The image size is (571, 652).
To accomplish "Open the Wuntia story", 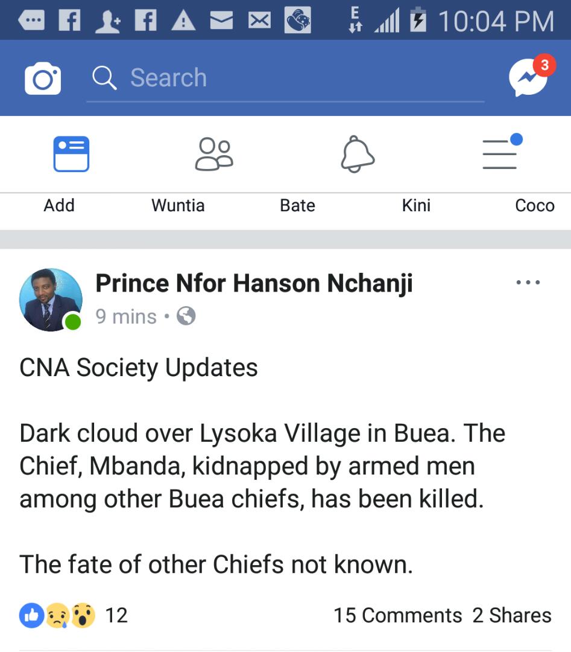I will tap(178, 205).
